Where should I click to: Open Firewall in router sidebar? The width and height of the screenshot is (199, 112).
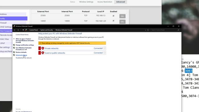[x=3, y=23]
